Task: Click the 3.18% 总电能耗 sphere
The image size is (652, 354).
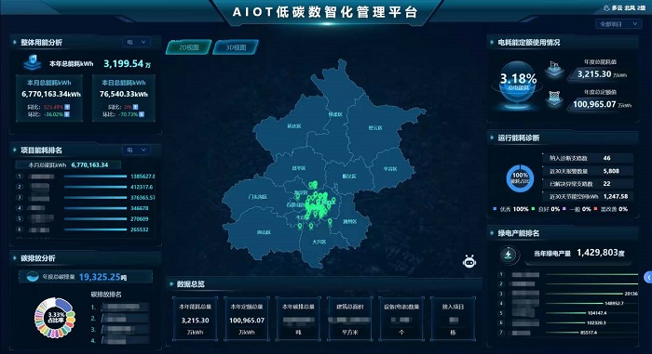Action: coord(518,82)
